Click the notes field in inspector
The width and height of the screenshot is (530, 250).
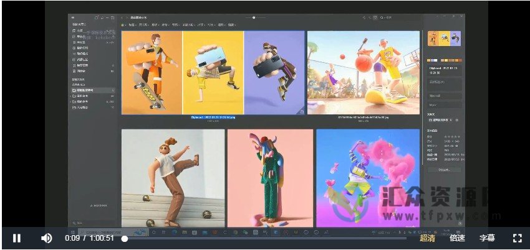click(445, 84)
